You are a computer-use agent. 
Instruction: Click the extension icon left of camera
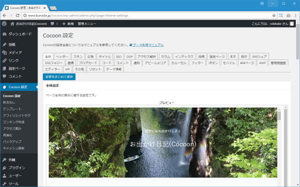point(281,15)
